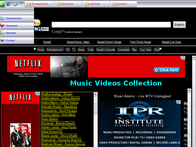
Task: Click the red heart icon beside the sidebar Download item
Action: click(2, 26)
